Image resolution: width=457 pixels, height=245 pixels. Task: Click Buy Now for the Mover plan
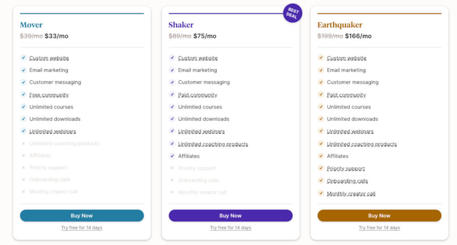81,216
